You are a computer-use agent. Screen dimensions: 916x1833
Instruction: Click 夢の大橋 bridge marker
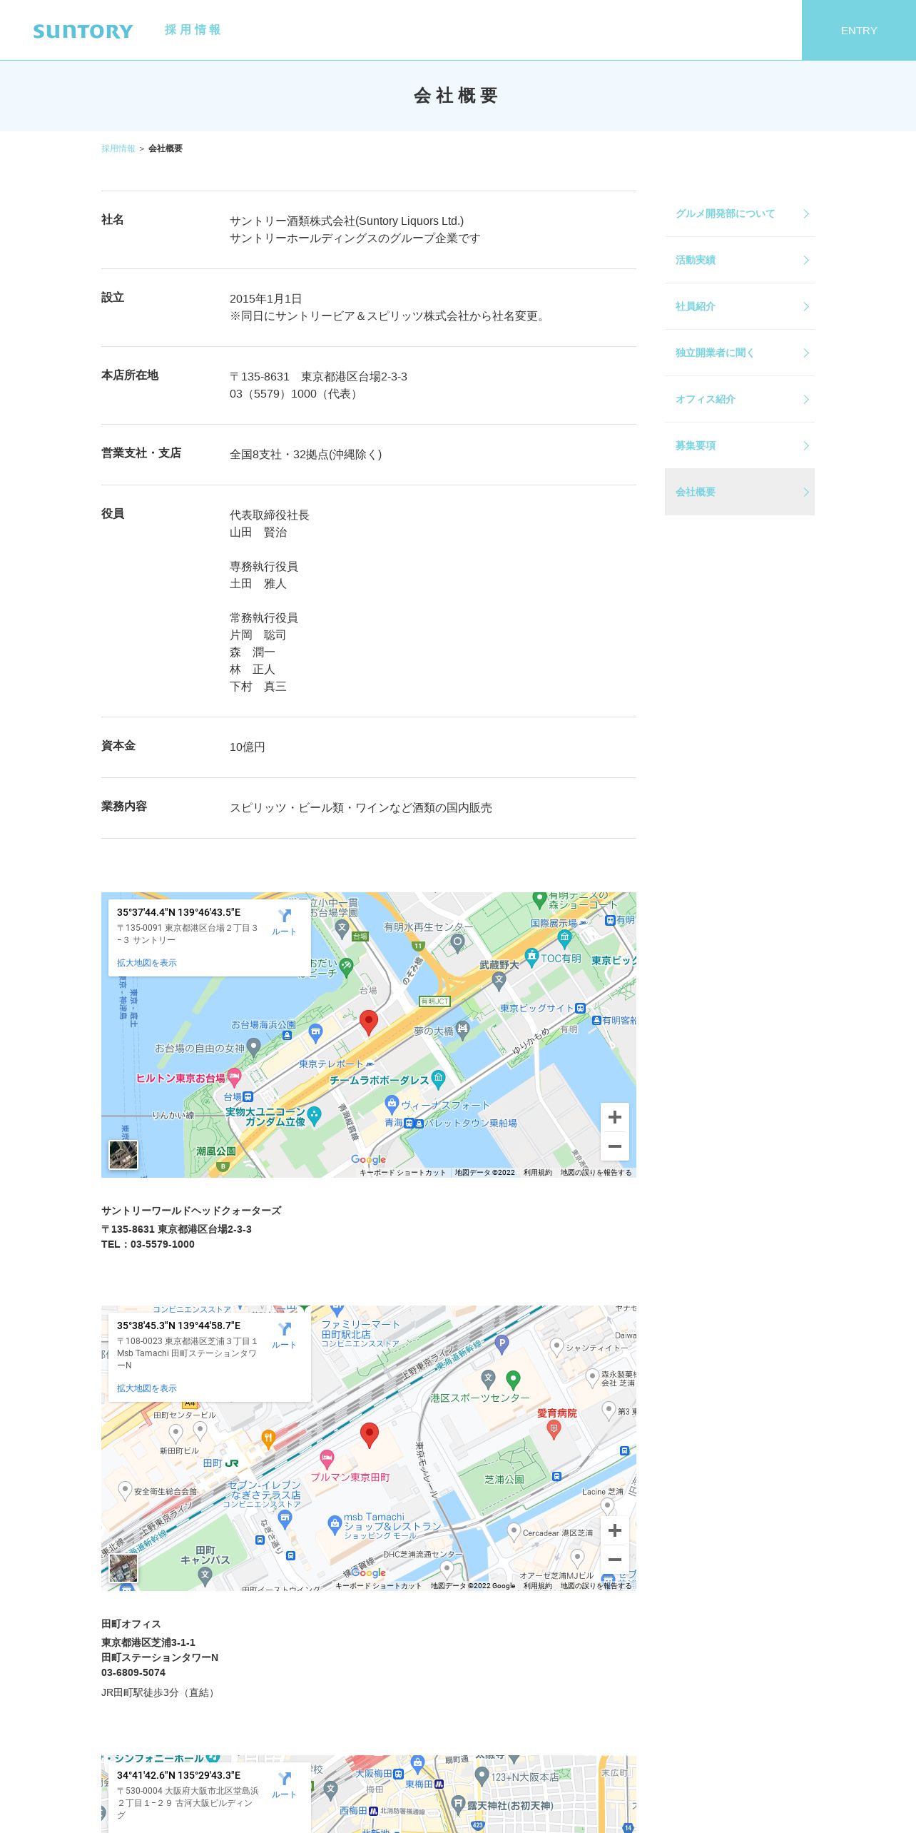click(462, 1030)
